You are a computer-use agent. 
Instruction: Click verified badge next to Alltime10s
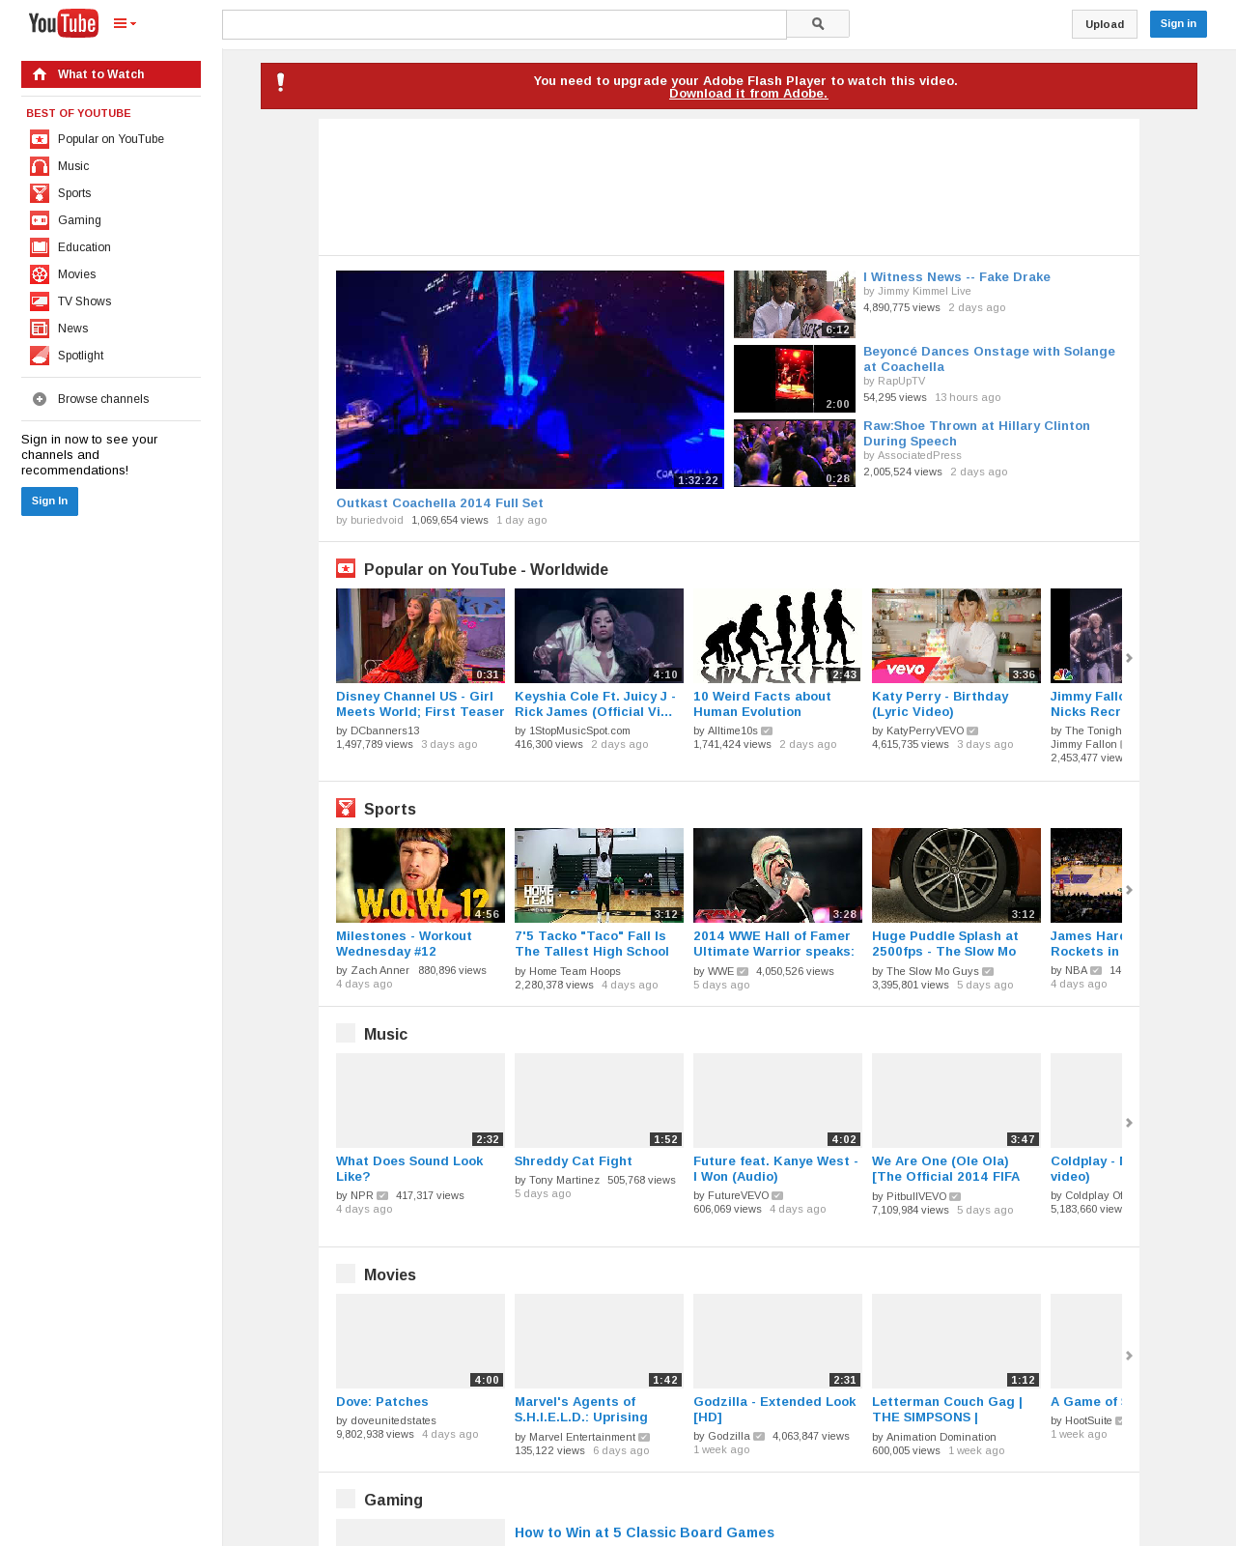pyautogui.click(x=767, y=731)
